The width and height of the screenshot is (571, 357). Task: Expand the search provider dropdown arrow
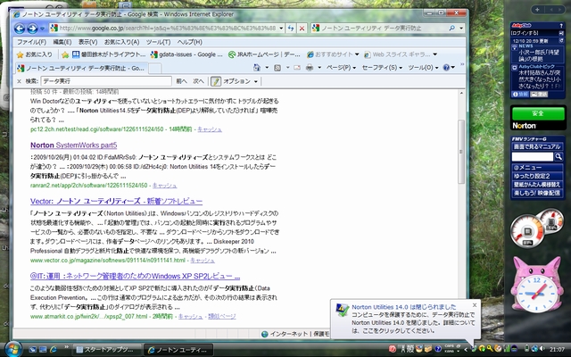point(461,28)
